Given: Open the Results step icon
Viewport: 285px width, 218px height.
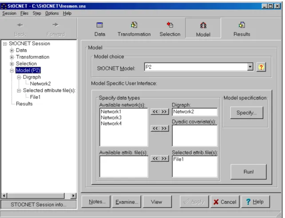Looking at the screenshot, I should click(x=242, y=25).
